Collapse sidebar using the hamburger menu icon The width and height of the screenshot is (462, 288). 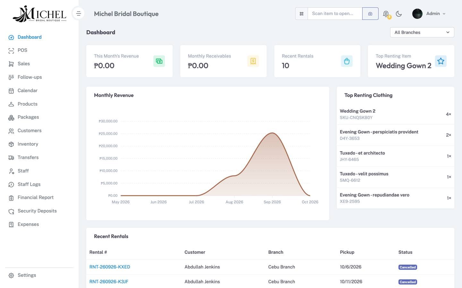point(78,13)
